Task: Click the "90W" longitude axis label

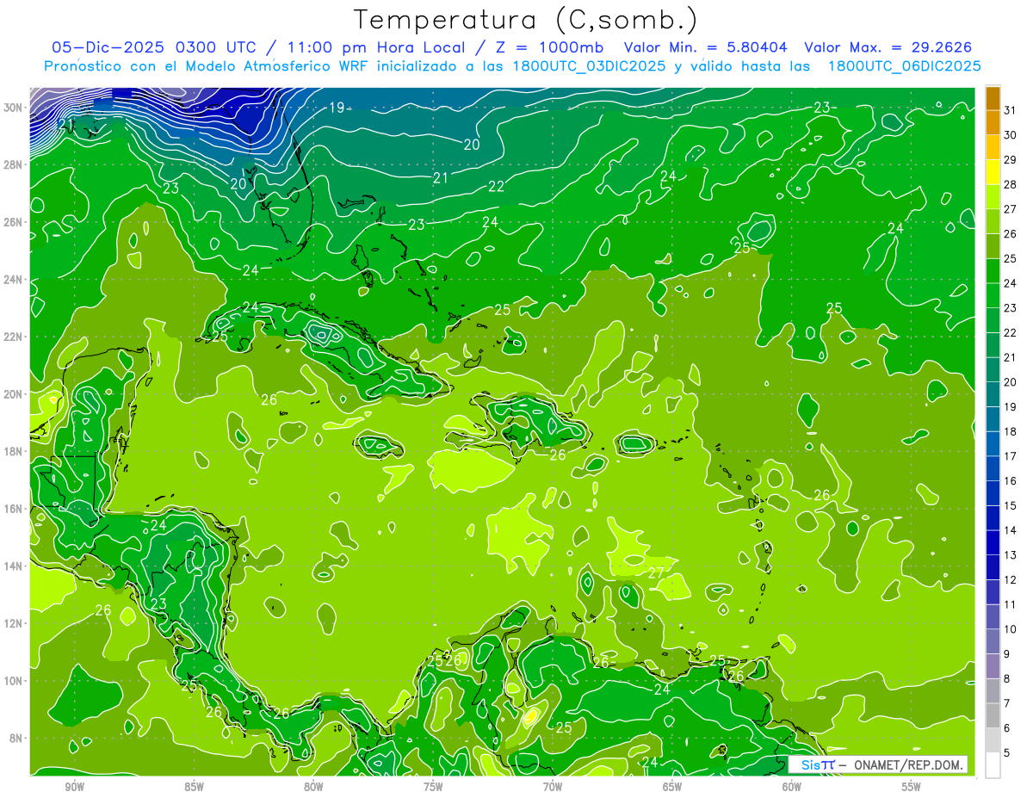Action: tap(74, 787)
